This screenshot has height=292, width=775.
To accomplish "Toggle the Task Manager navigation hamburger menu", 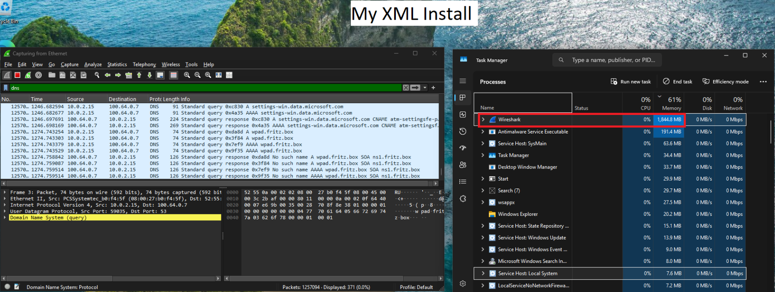I will pyautogui.click(x=463, y=81).
